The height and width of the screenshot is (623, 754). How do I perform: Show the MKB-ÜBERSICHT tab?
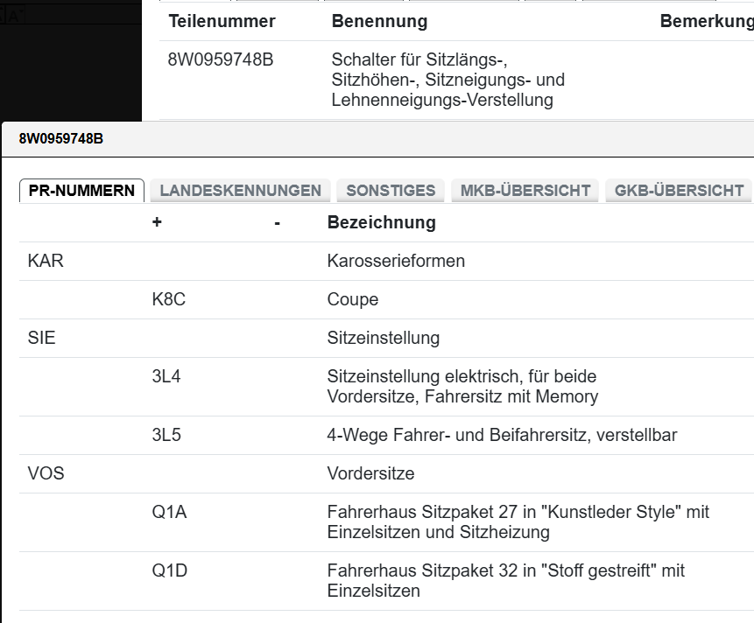click(525, 191)
